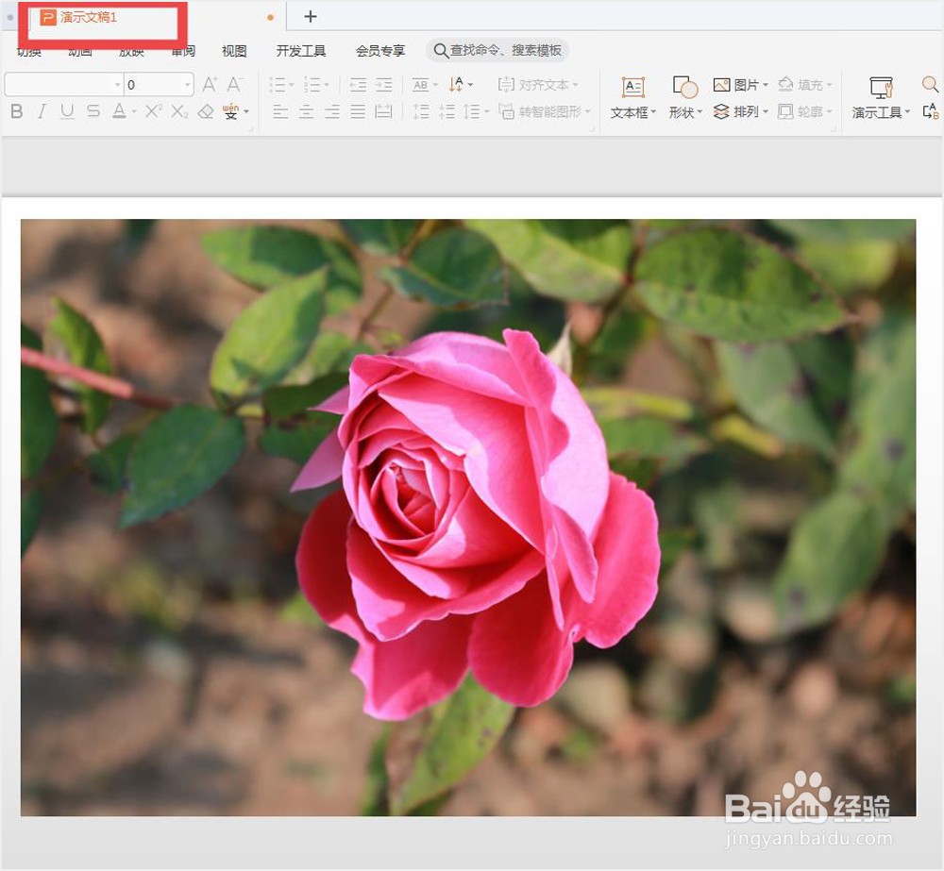Click the 查找命令、搜索模板 search box

[497, 50]
